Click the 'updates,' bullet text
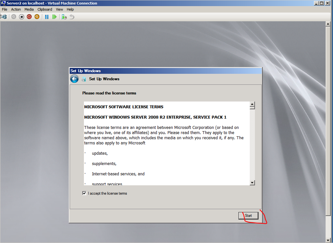The width and height of the screenshot is (333, 243). pyautogui.click(x=100, y=153)
